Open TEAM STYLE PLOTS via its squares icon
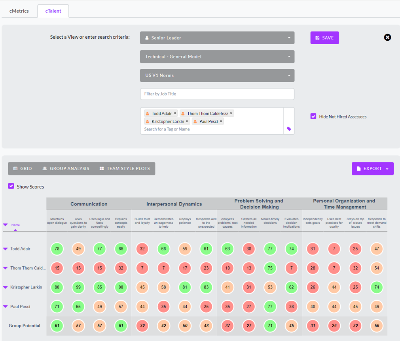The height and width of the screenshot is (341, 400). point(102,168)
